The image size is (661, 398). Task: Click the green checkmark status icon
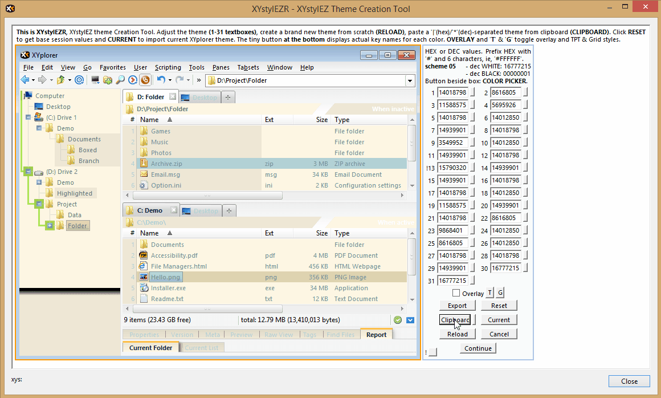point(398,320)
